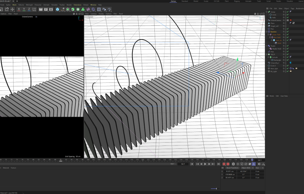Open the Fields icon in toolbar
Image resolution: width=304 pixels, height=194 pixels.
(x=88, y=9)
